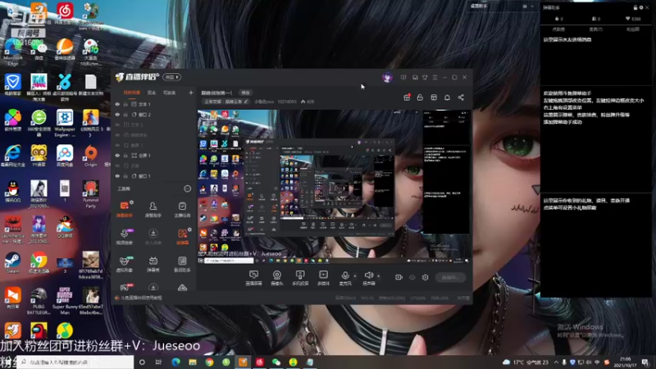
Task: Toggle the preview eye icon in bottom bar
Action: click(412, 277)
